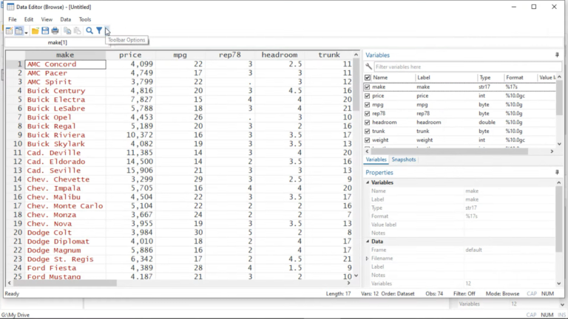Click Variables list horizontal scroll right arrow

552,151
